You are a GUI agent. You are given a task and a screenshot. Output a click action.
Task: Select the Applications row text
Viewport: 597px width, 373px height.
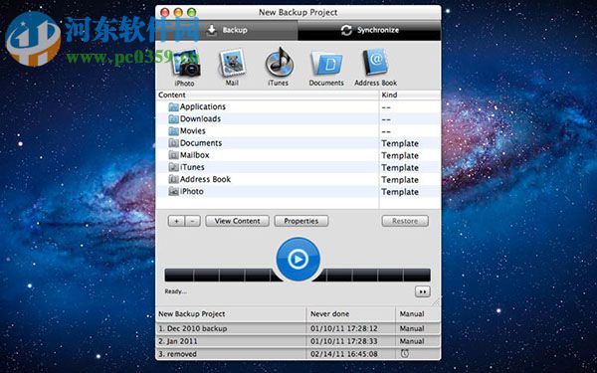click(x=203, y=107)
